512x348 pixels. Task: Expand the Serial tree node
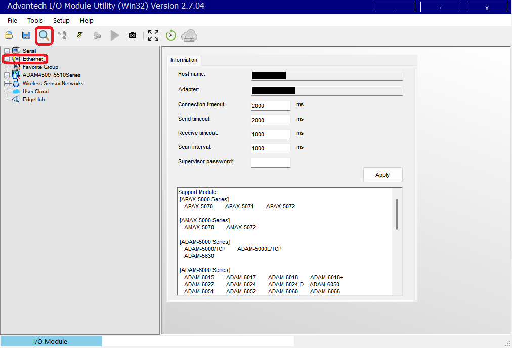click(7, 51)
